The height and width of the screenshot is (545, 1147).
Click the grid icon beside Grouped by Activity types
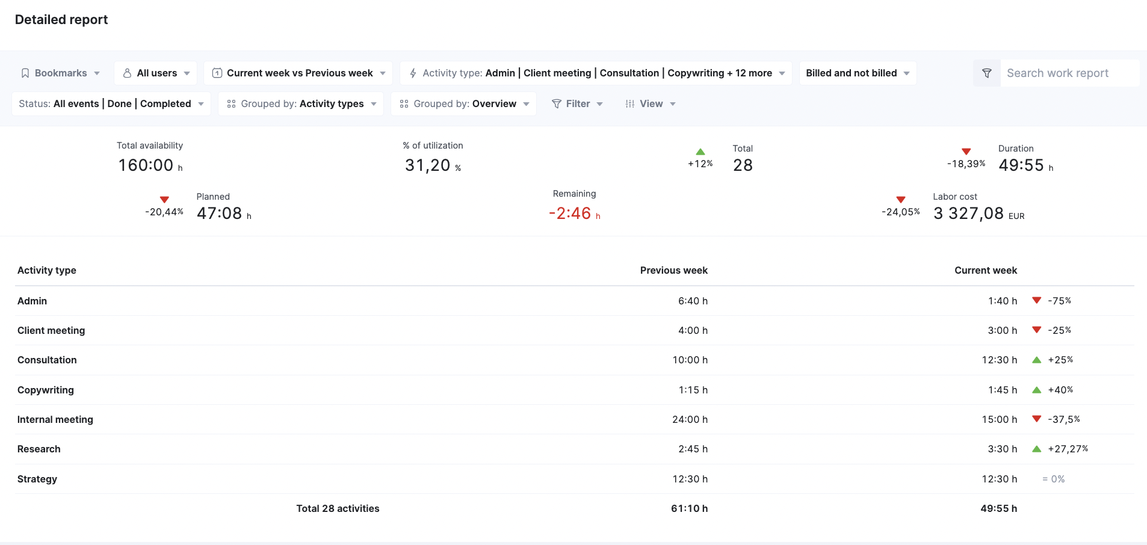pyautogui.click(x=231, y=104)
